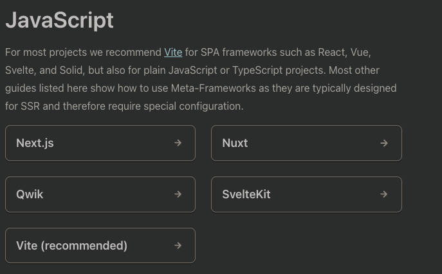442x274 pixels.
Task: Open the Nuxt guide
Action: [235, 143]
